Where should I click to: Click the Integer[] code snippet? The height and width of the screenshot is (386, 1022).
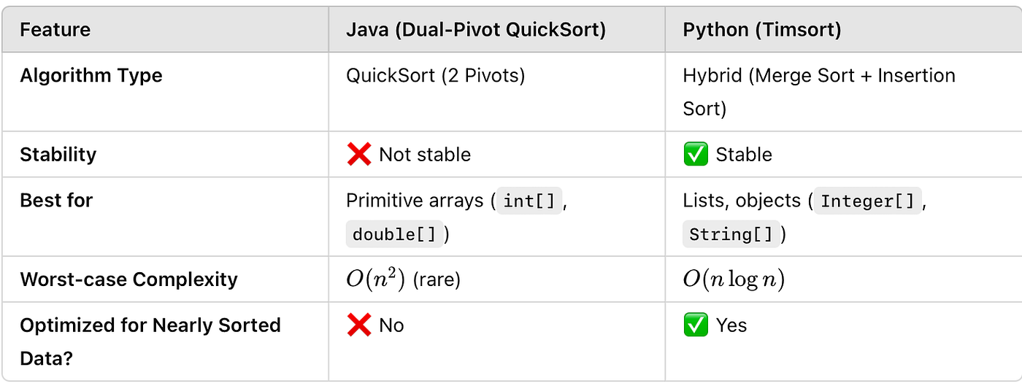[867, 201]
